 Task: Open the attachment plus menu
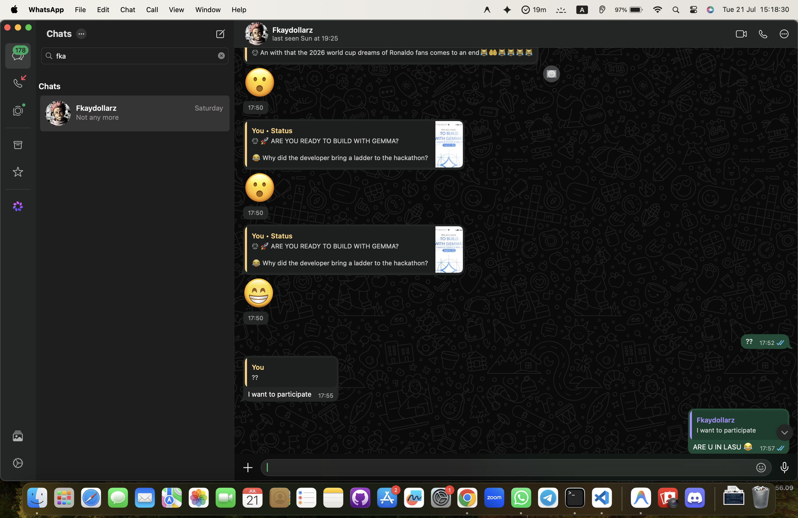pyautogui.click(x=248, y=467)
